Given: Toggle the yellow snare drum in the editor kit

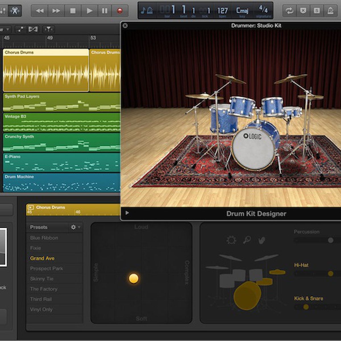Looking at the screenshot, I should [265, 282].
